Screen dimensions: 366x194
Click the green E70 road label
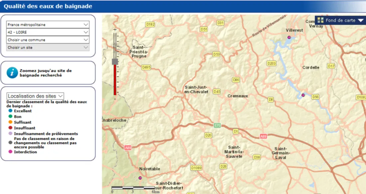click(217, 126)
